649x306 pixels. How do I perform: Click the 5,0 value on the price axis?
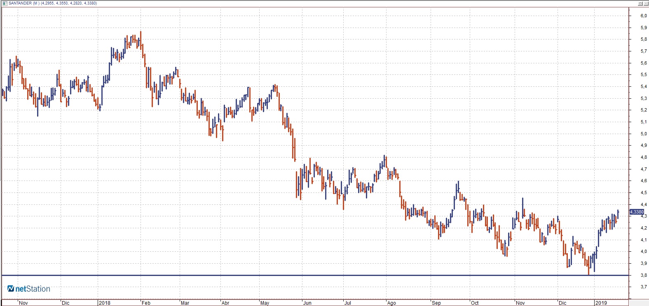[x=644, y=134]
